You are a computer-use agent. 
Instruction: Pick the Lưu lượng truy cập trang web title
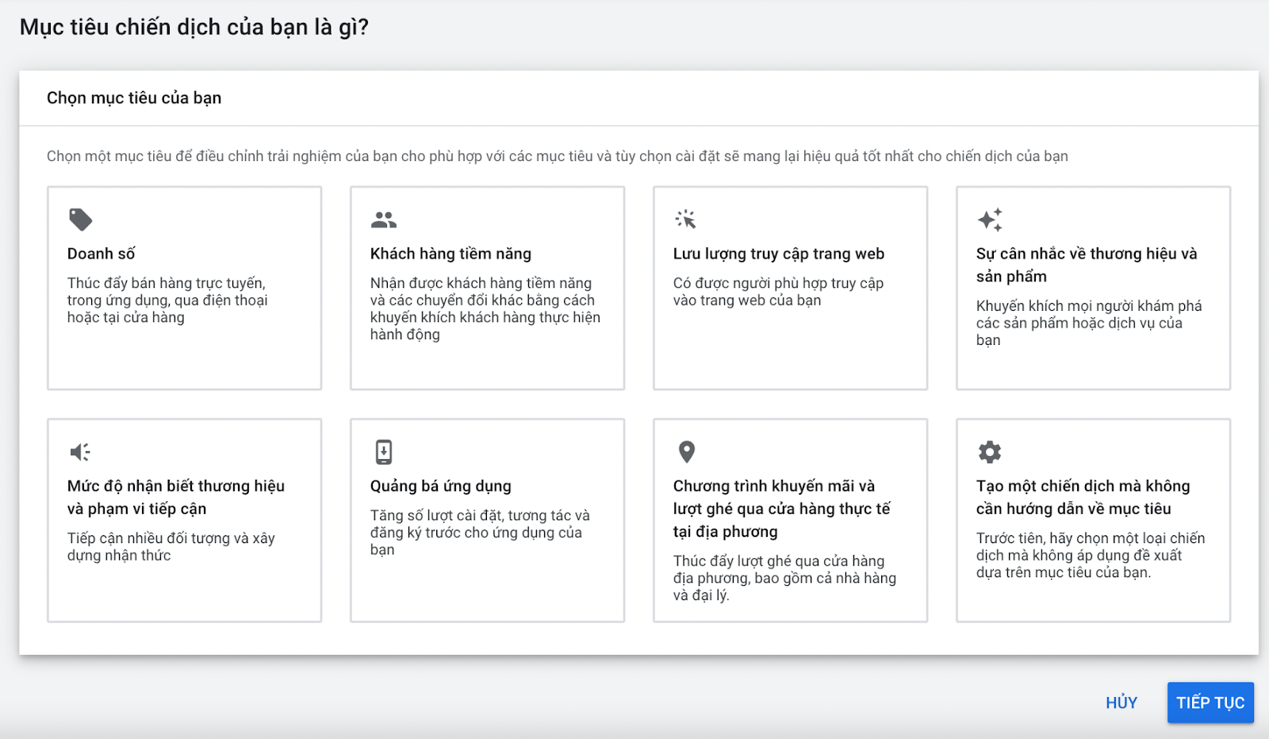pyautogui.click(x=779, y=254)
